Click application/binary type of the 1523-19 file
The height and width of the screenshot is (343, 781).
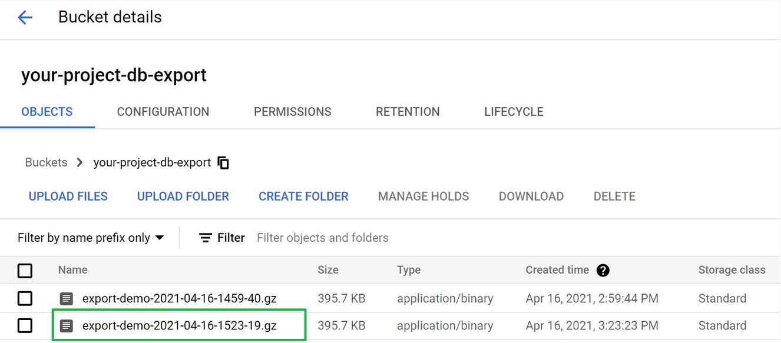pos(445,325)
